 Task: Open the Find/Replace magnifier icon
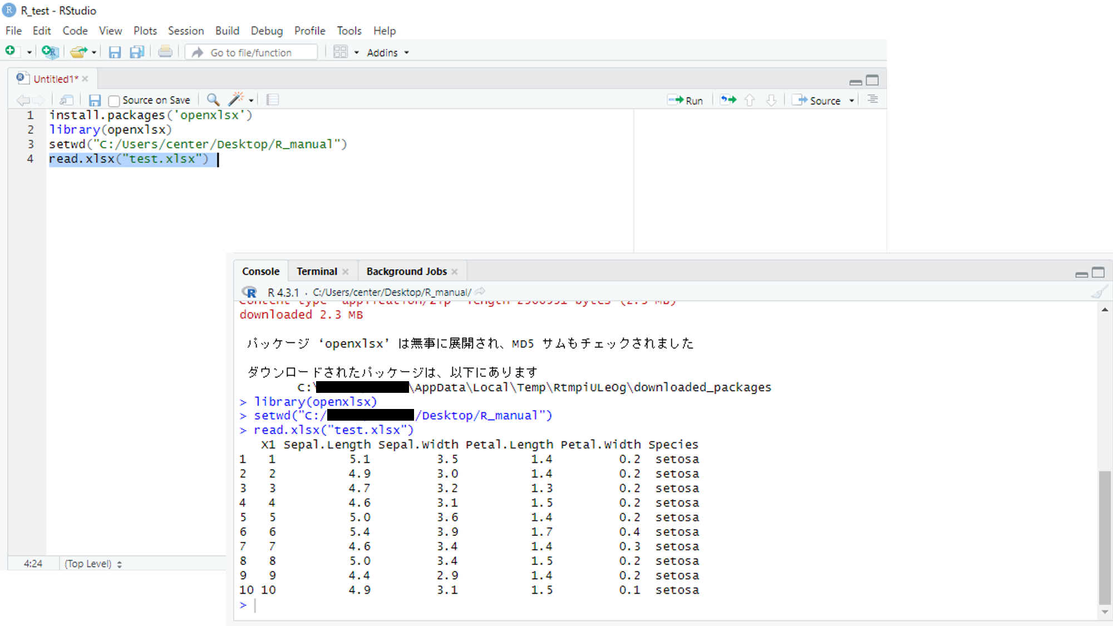coord(213,100)
